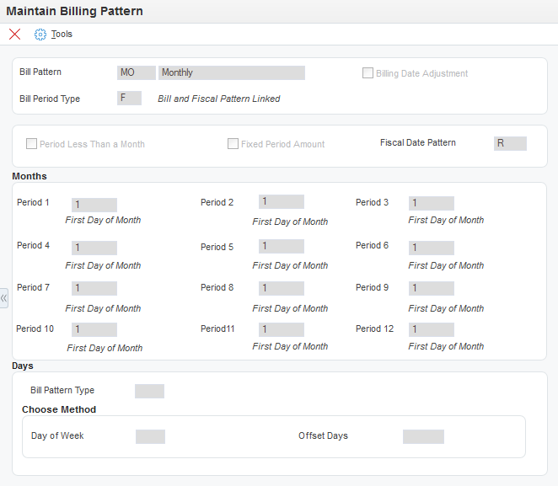Viewport: 558px width, 486px height.
Task: Open the Tools gear icon
Action: (40, 35)
